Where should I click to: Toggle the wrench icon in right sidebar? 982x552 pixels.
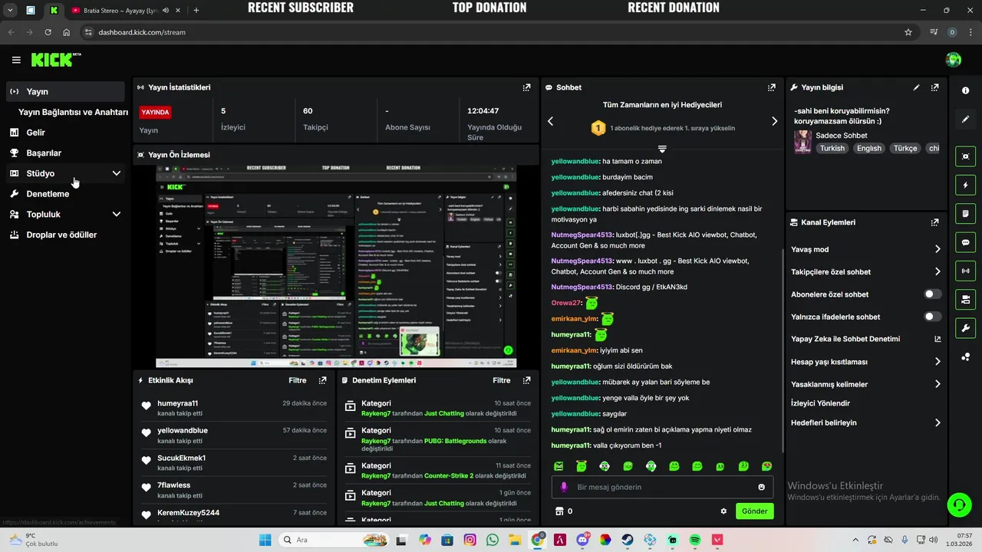click(x=965, y=329)
